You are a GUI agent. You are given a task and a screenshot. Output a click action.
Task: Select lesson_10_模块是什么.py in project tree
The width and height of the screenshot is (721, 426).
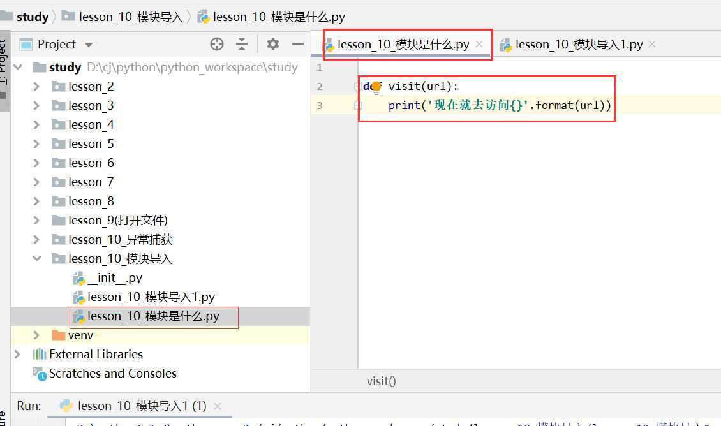coord(146,316)
